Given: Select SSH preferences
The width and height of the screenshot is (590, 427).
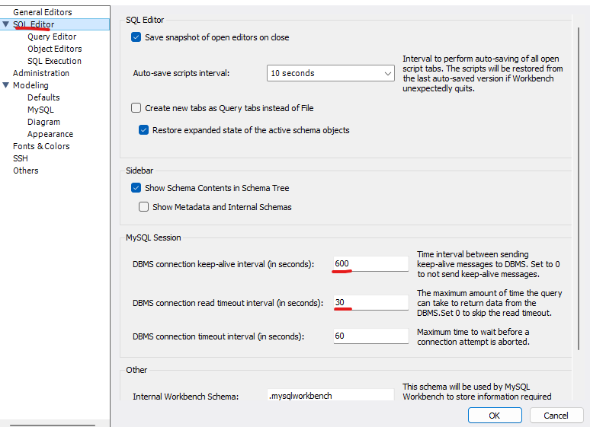Looking at the screenshot, I should [x=21, y=158].
